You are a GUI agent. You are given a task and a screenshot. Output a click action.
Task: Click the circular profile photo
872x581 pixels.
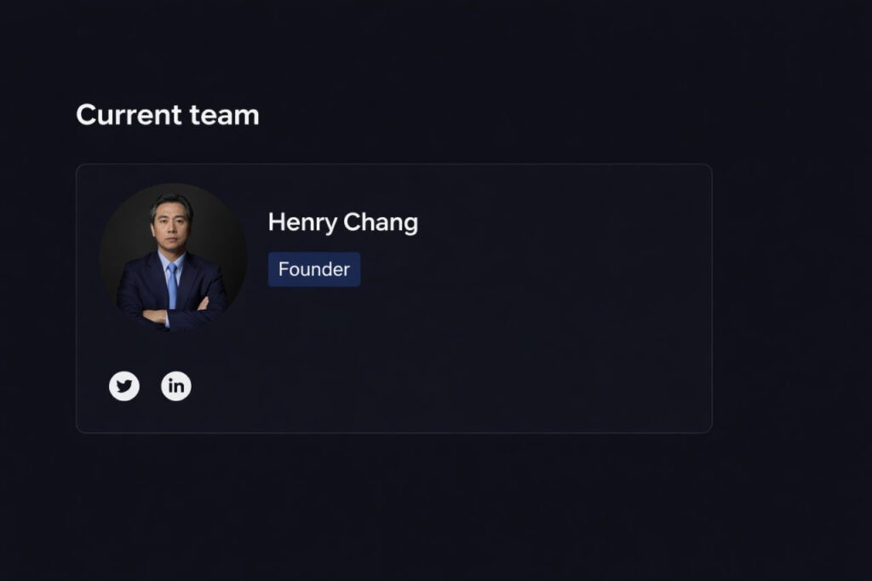173,257
